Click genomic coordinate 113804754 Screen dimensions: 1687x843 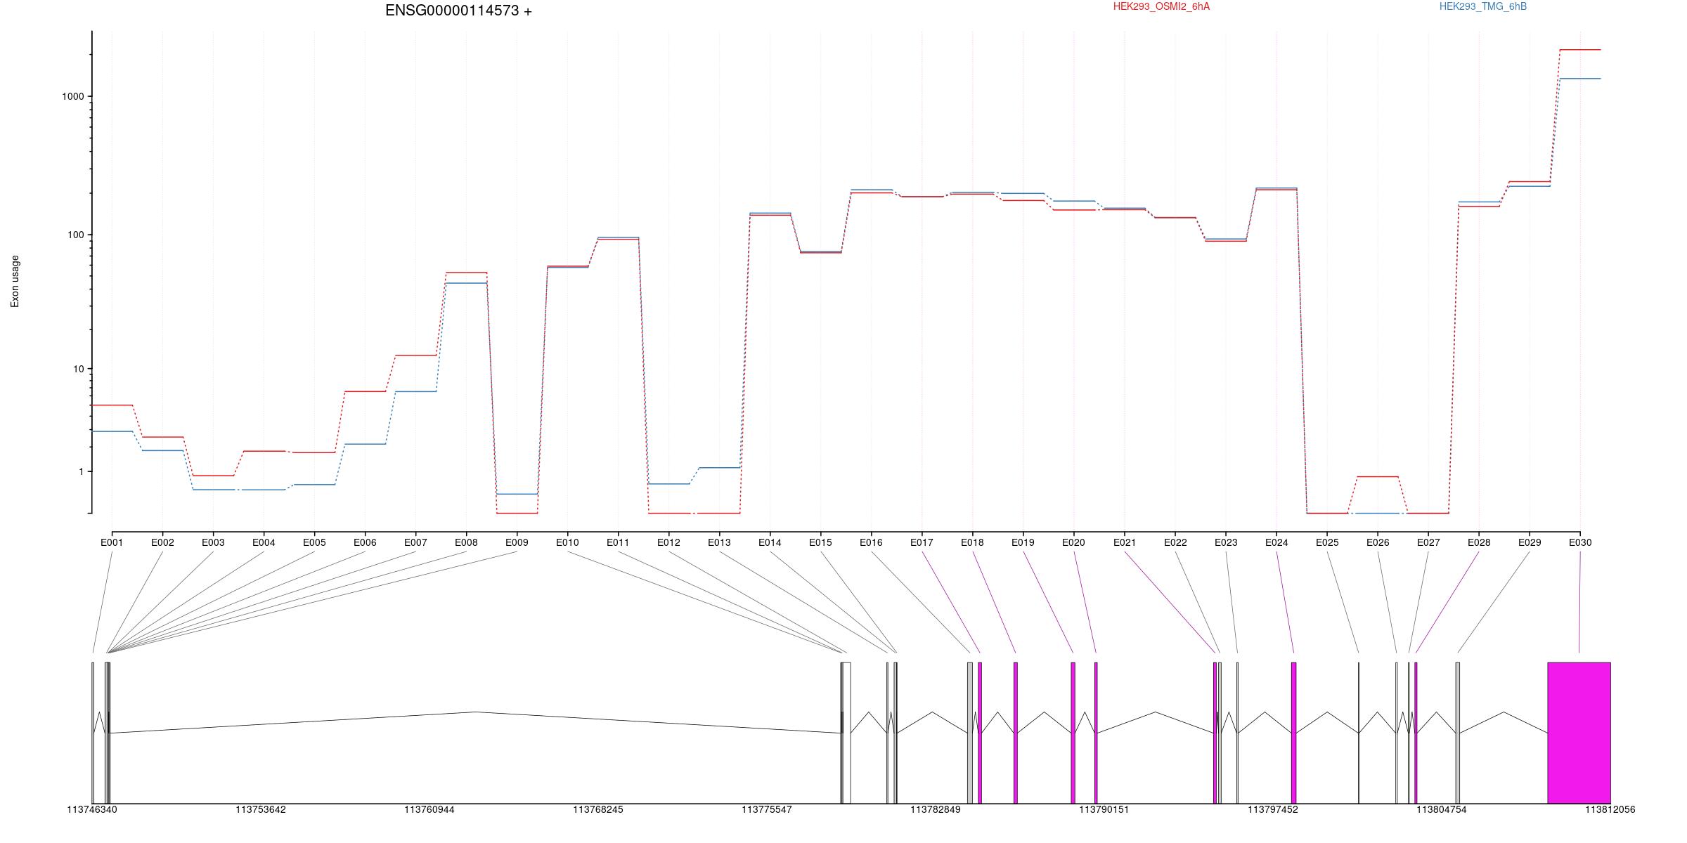tap(1442, 810)
